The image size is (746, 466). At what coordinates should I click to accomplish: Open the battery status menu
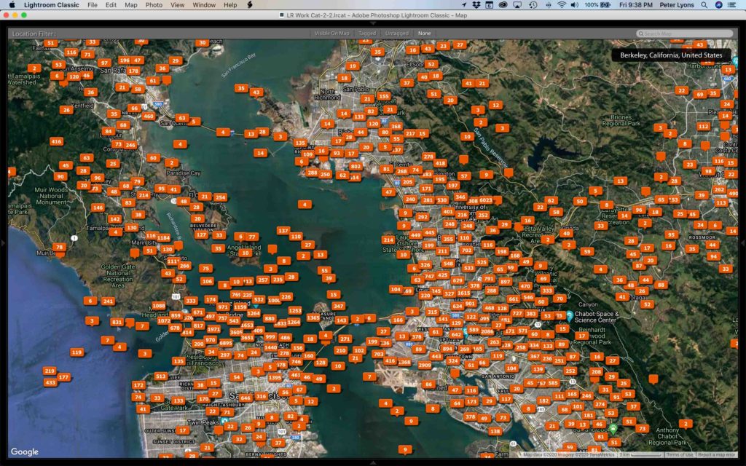click(597, 5)
